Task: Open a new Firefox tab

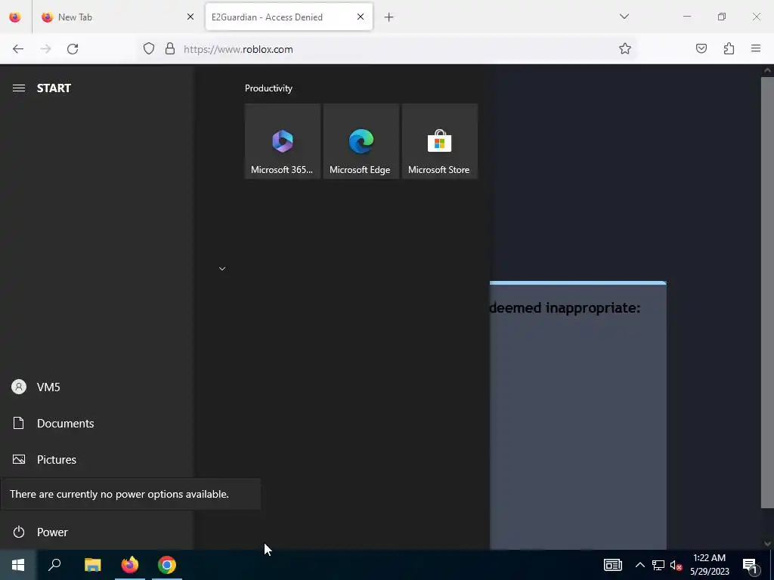Action: (x=389, y=17)
